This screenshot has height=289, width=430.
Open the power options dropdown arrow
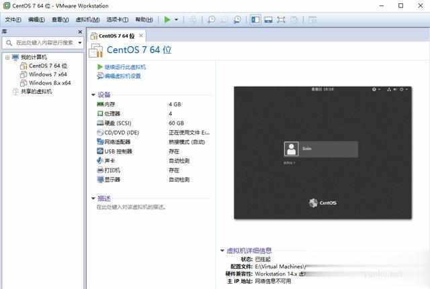click(x=176, y=19)
